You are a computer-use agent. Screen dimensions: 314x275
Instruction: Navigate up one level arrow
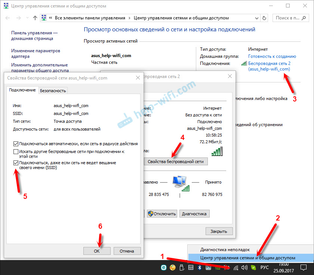click(35, 18)
